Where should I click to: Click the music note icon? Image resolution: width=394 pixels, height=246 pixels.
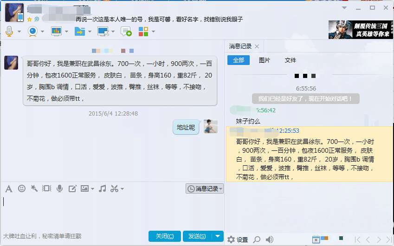tap(102, 188)
